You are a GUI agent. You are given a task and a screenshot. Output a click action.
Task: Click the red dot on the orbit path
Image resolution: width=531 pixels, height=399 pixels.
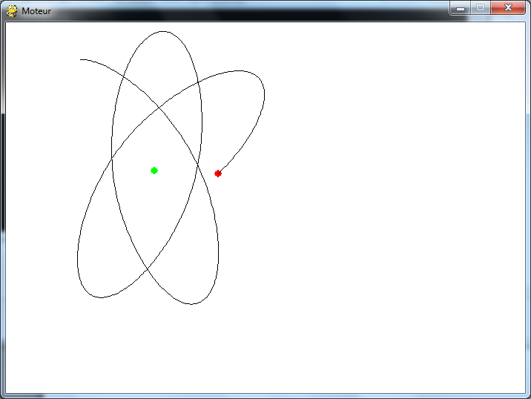click(218, 174)
